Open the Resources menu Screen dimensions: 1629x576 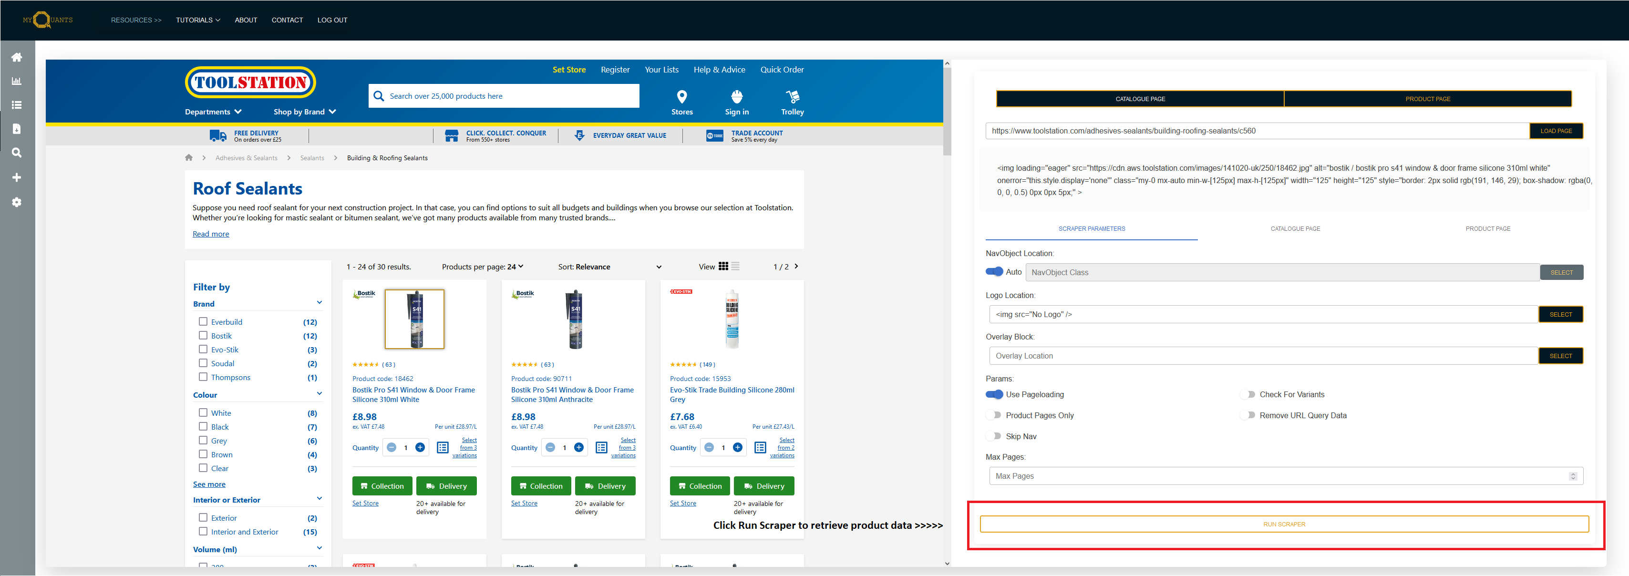click(x=136, y=20)
